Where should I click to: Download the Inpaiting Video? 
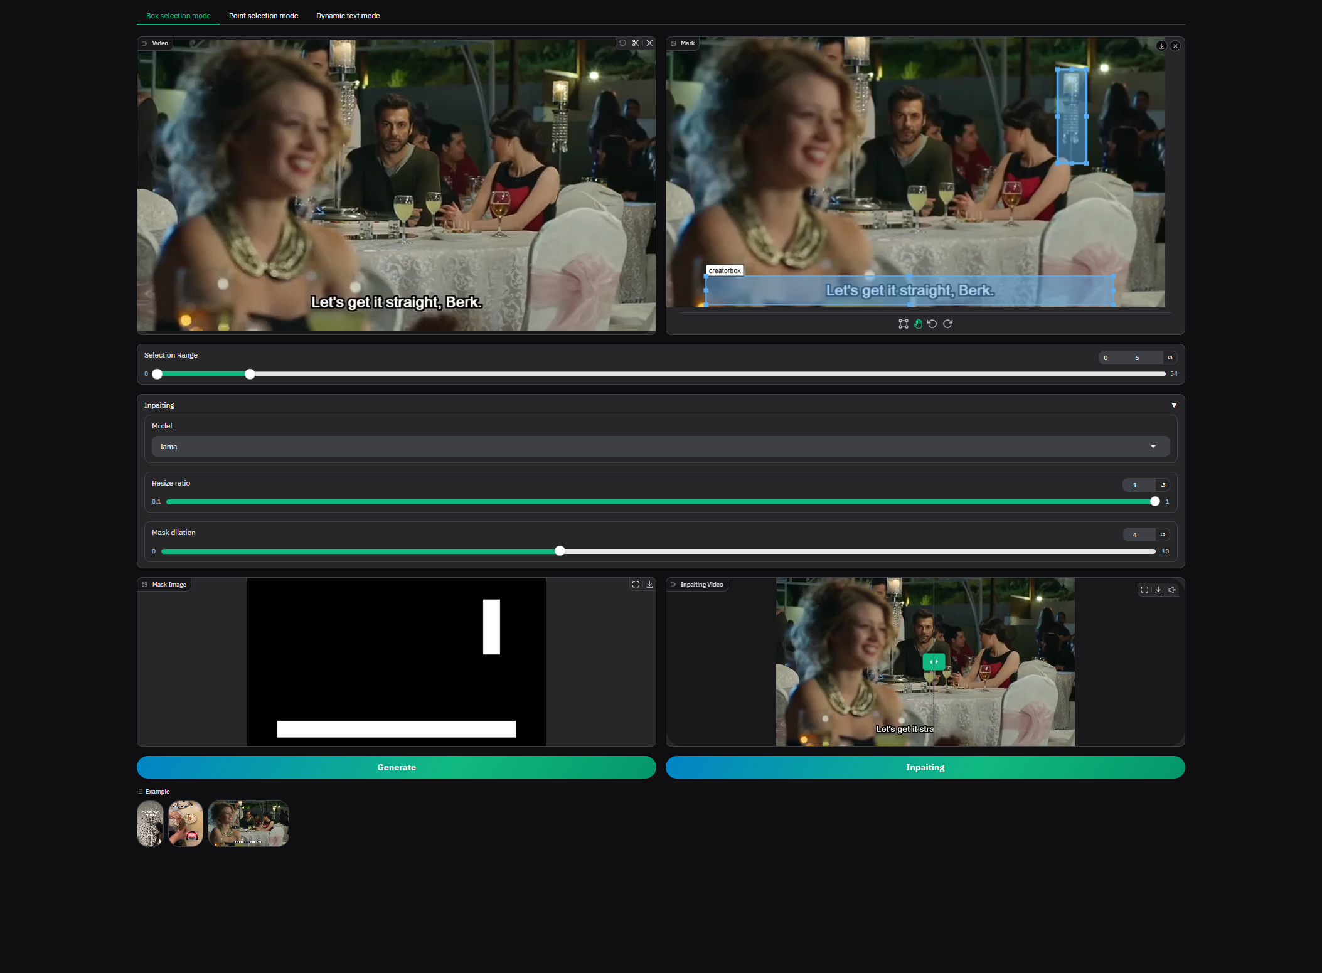pos(1158,590)
